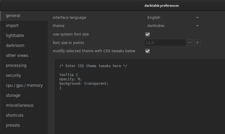Click the 'opacity: 0;' CSS line
The image size is (225, 134).
[70, 79]
